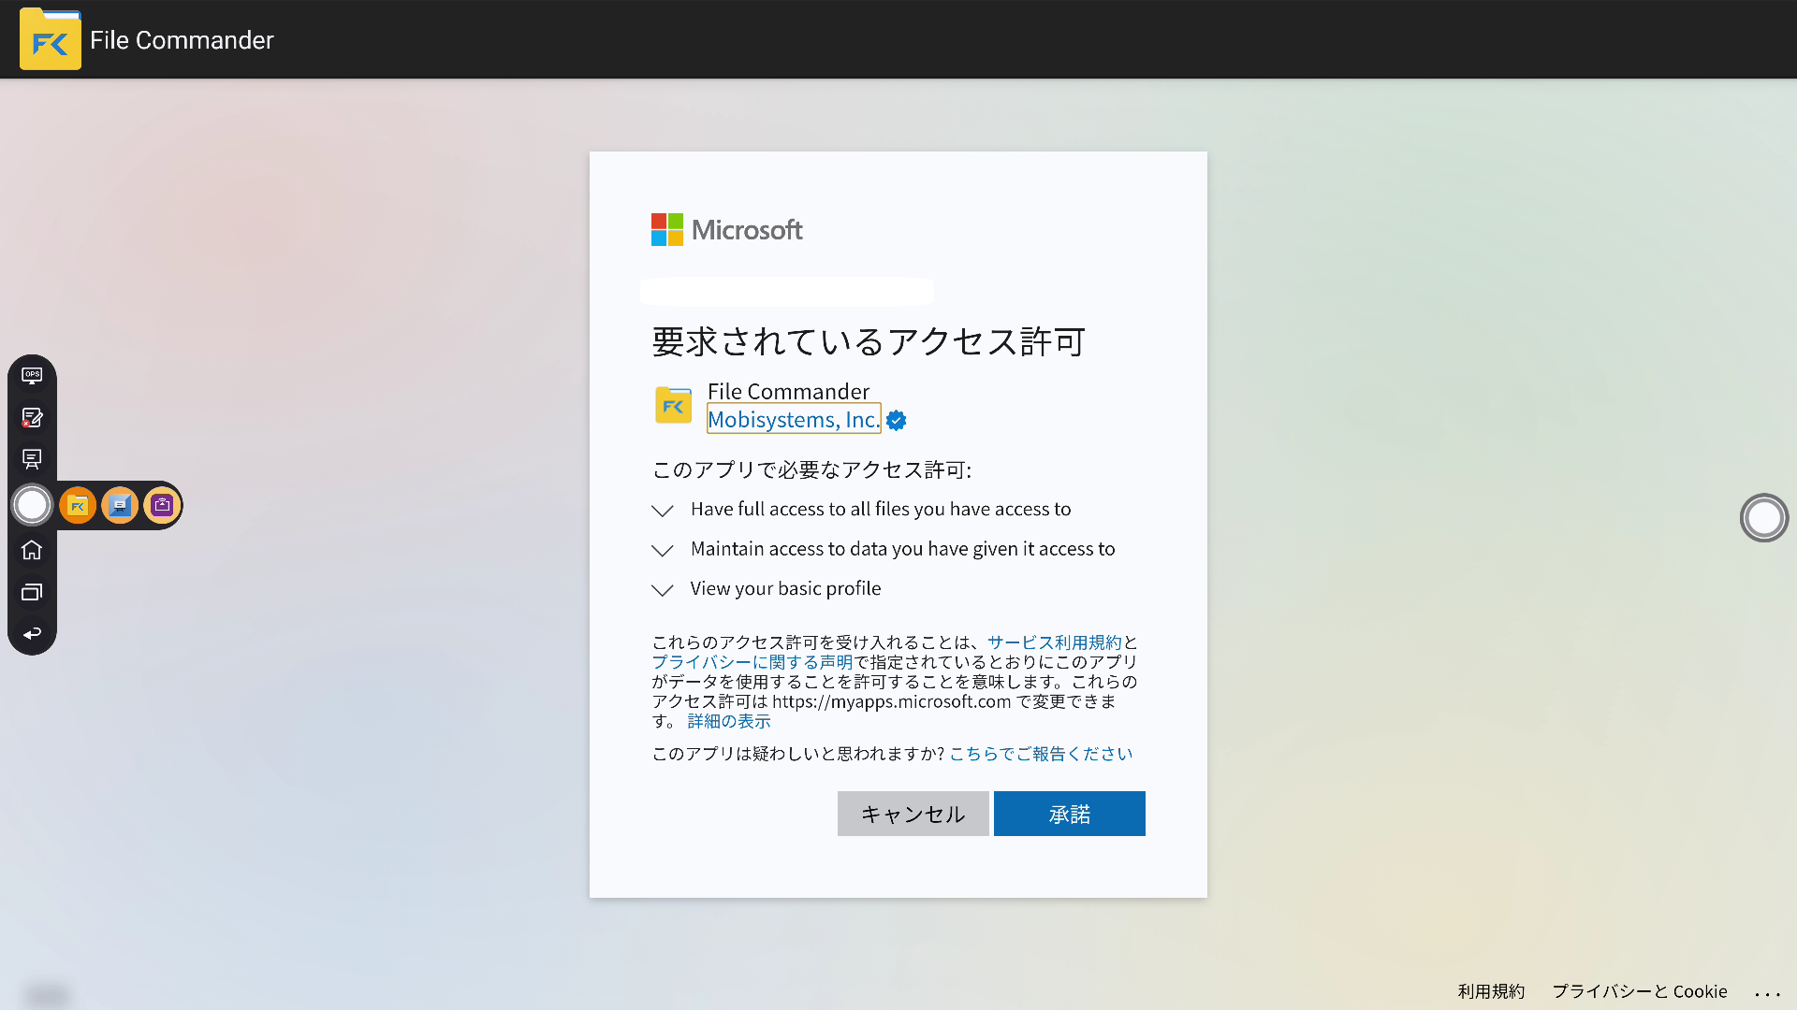The image size is (1797, 1010).
Task: Expand 'Have full access to all files' permission
Action: tap(662, 511)
